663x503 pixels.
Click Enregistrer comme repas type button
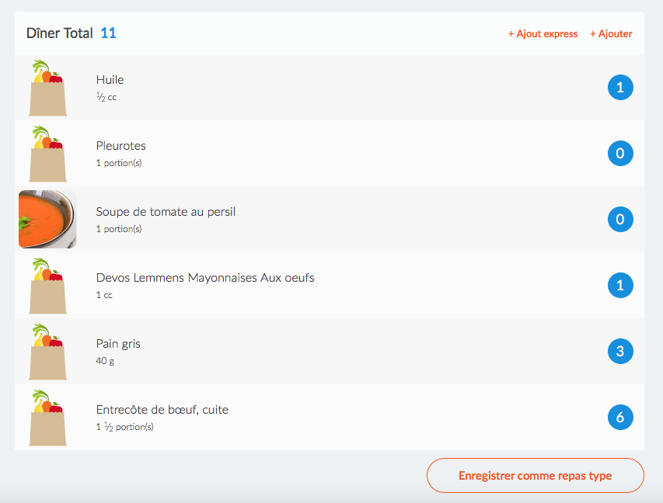[x=536, y=476]
